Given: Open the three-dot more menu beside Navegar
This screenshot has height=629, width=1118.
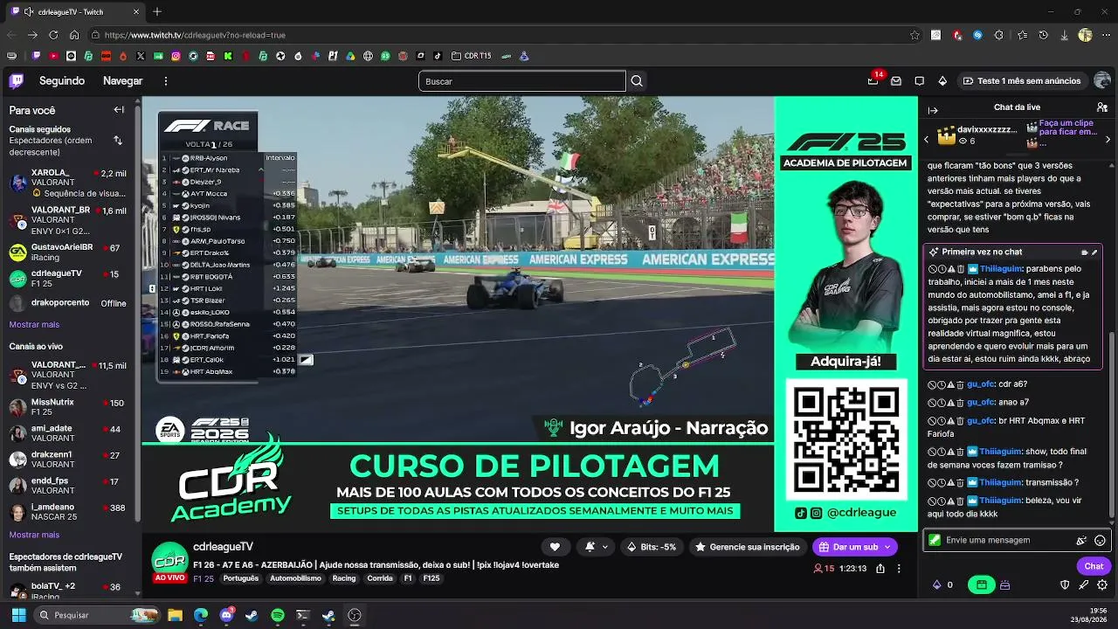Looking at the screenshot, I should 165,80.
